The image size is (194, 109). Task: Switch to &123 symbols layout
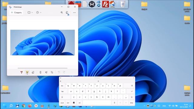62,103
